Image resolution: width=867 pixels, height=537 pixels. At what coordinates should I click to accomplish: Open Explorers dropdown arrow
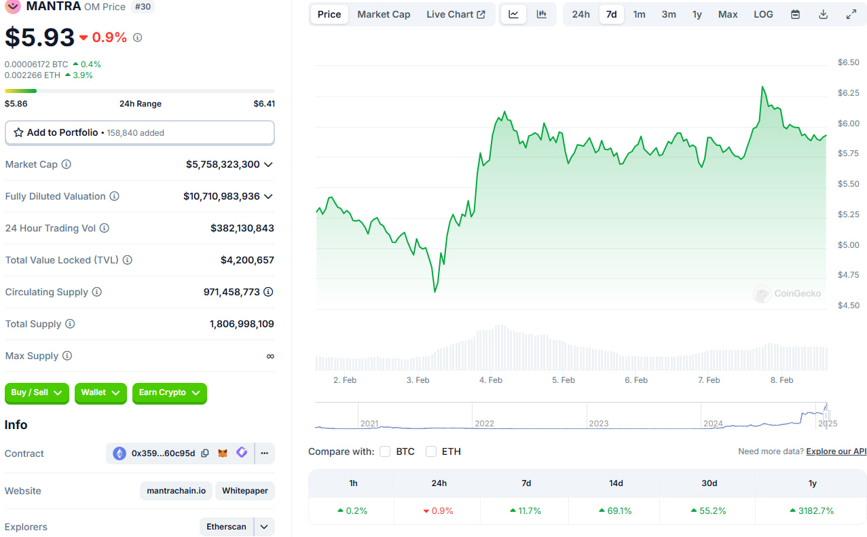[x=264, y=527]
